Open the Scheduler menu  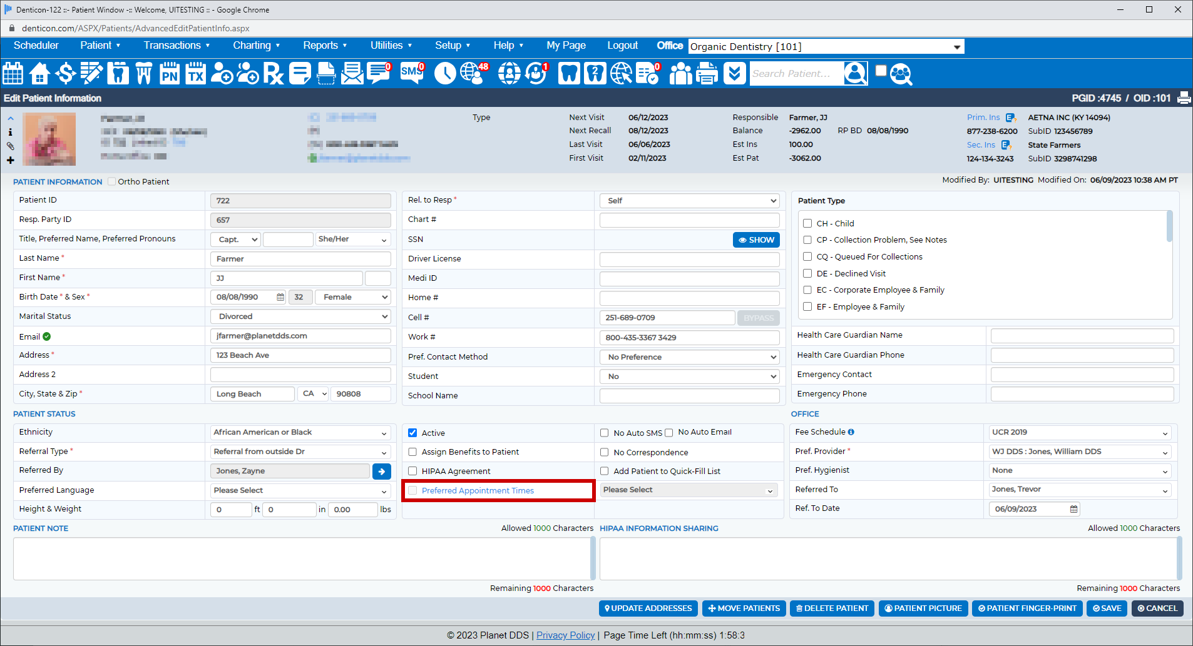pyautogui.click(x=36, y=45)
